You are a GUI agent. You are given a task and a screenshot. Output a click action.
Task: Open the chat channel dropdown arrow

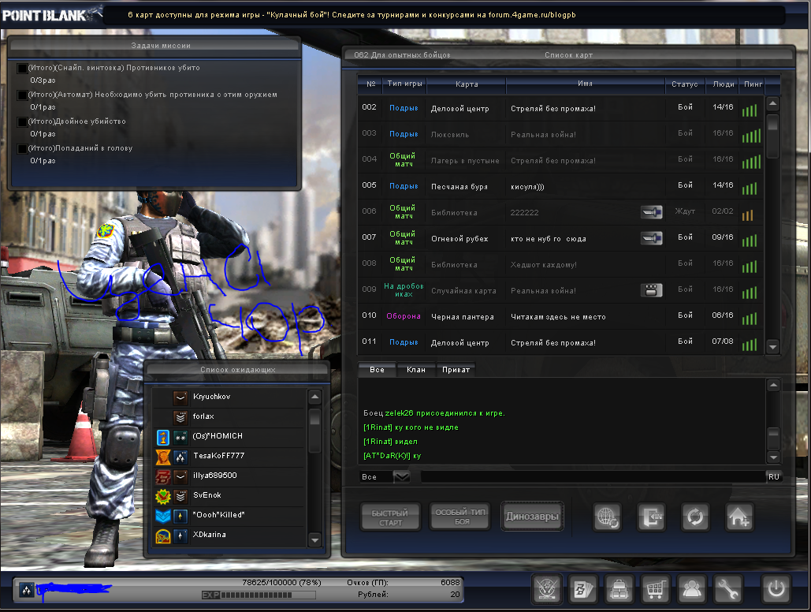tap(401, 476)
